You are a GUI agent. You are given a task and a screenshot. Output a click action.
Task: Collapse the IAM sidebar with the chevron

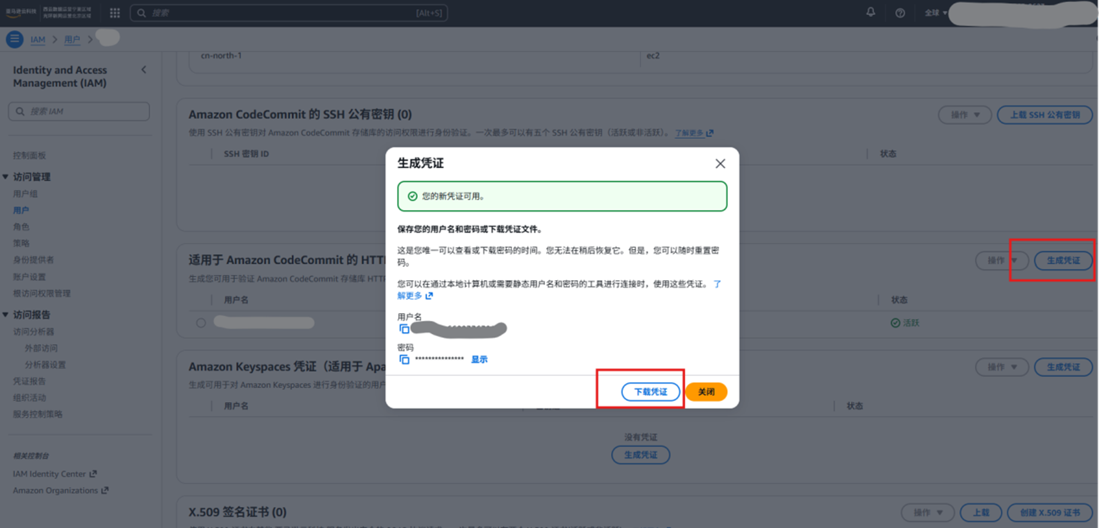(144, 70)
